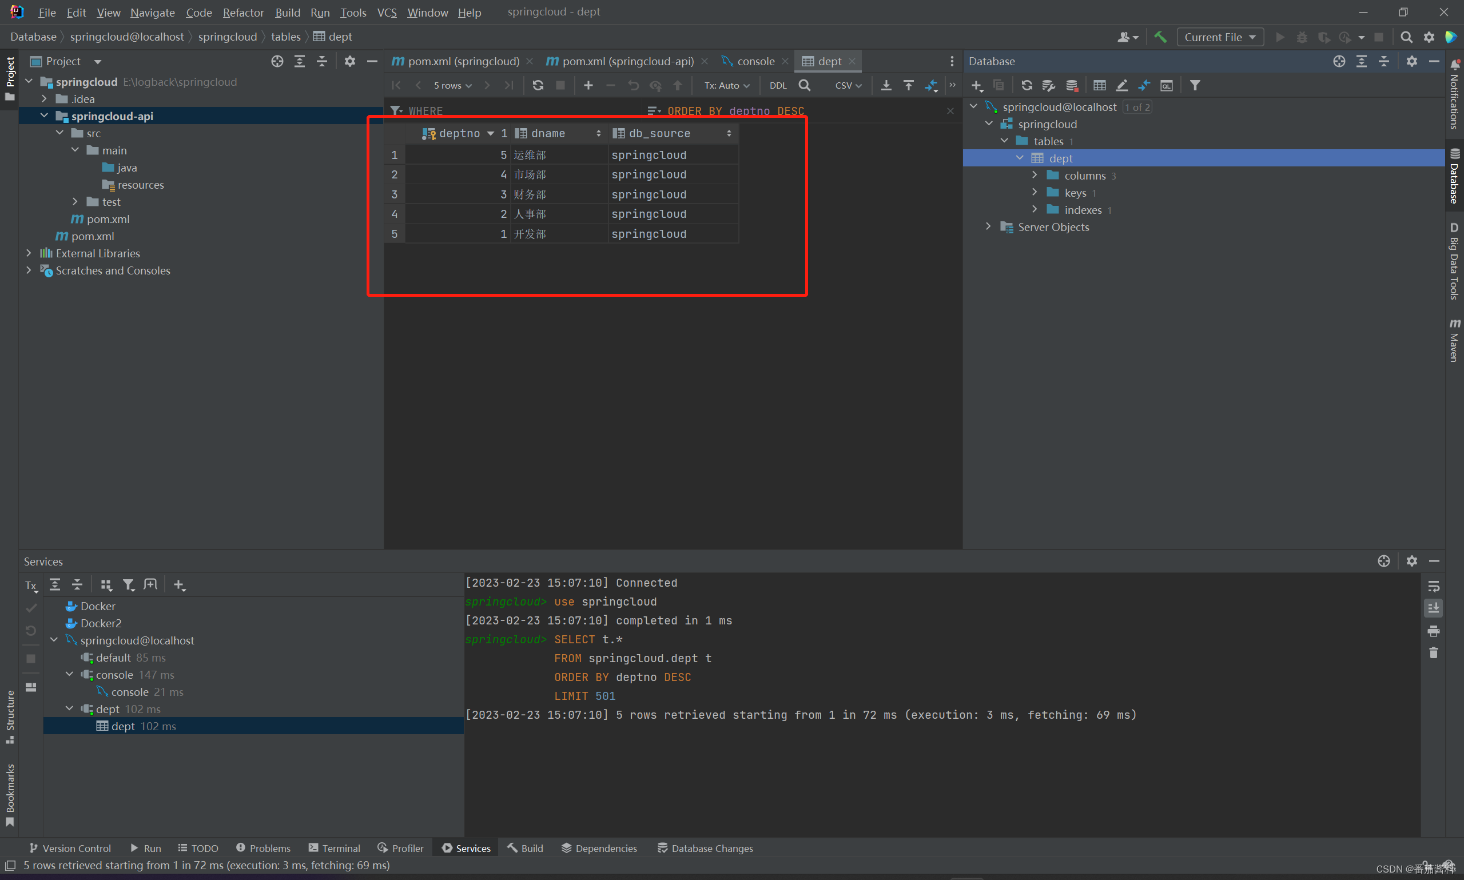The width and height of the screenshot is (1464, 880).
Task: Clear the Services console output with the trash icon
Action: click(x=1433, y=653)
